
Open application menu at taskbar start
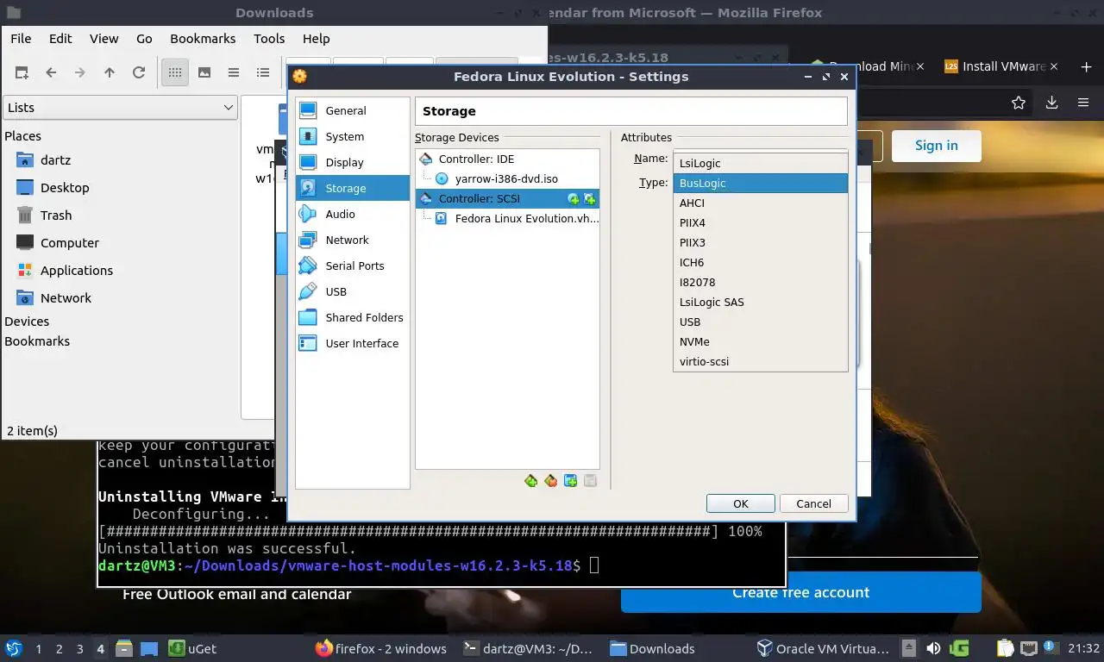[x=13, y=648]
